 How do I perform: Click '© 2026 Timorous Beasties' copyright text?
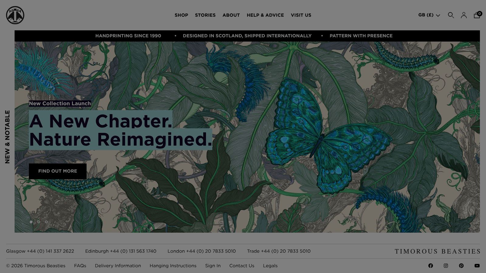coord(36,266)
